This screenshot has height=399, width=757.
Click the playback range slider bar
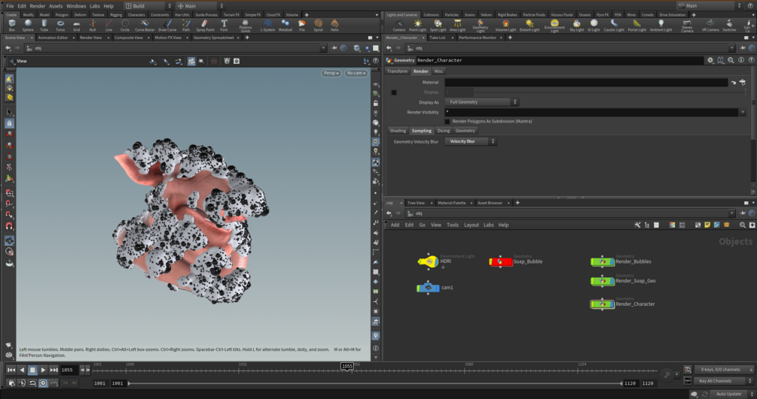tap(374, 383)
